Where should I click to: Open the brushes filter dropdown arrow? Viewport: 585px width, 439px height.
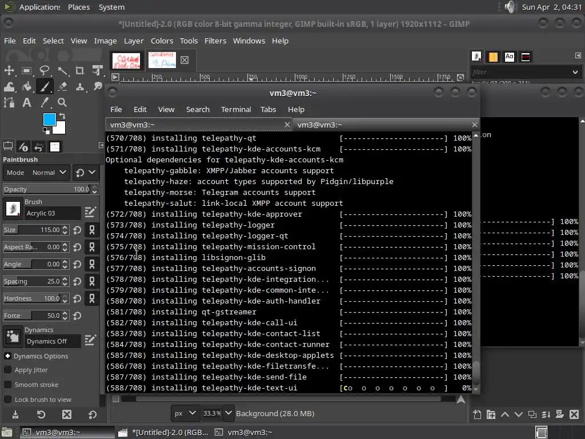coord(575,73)
